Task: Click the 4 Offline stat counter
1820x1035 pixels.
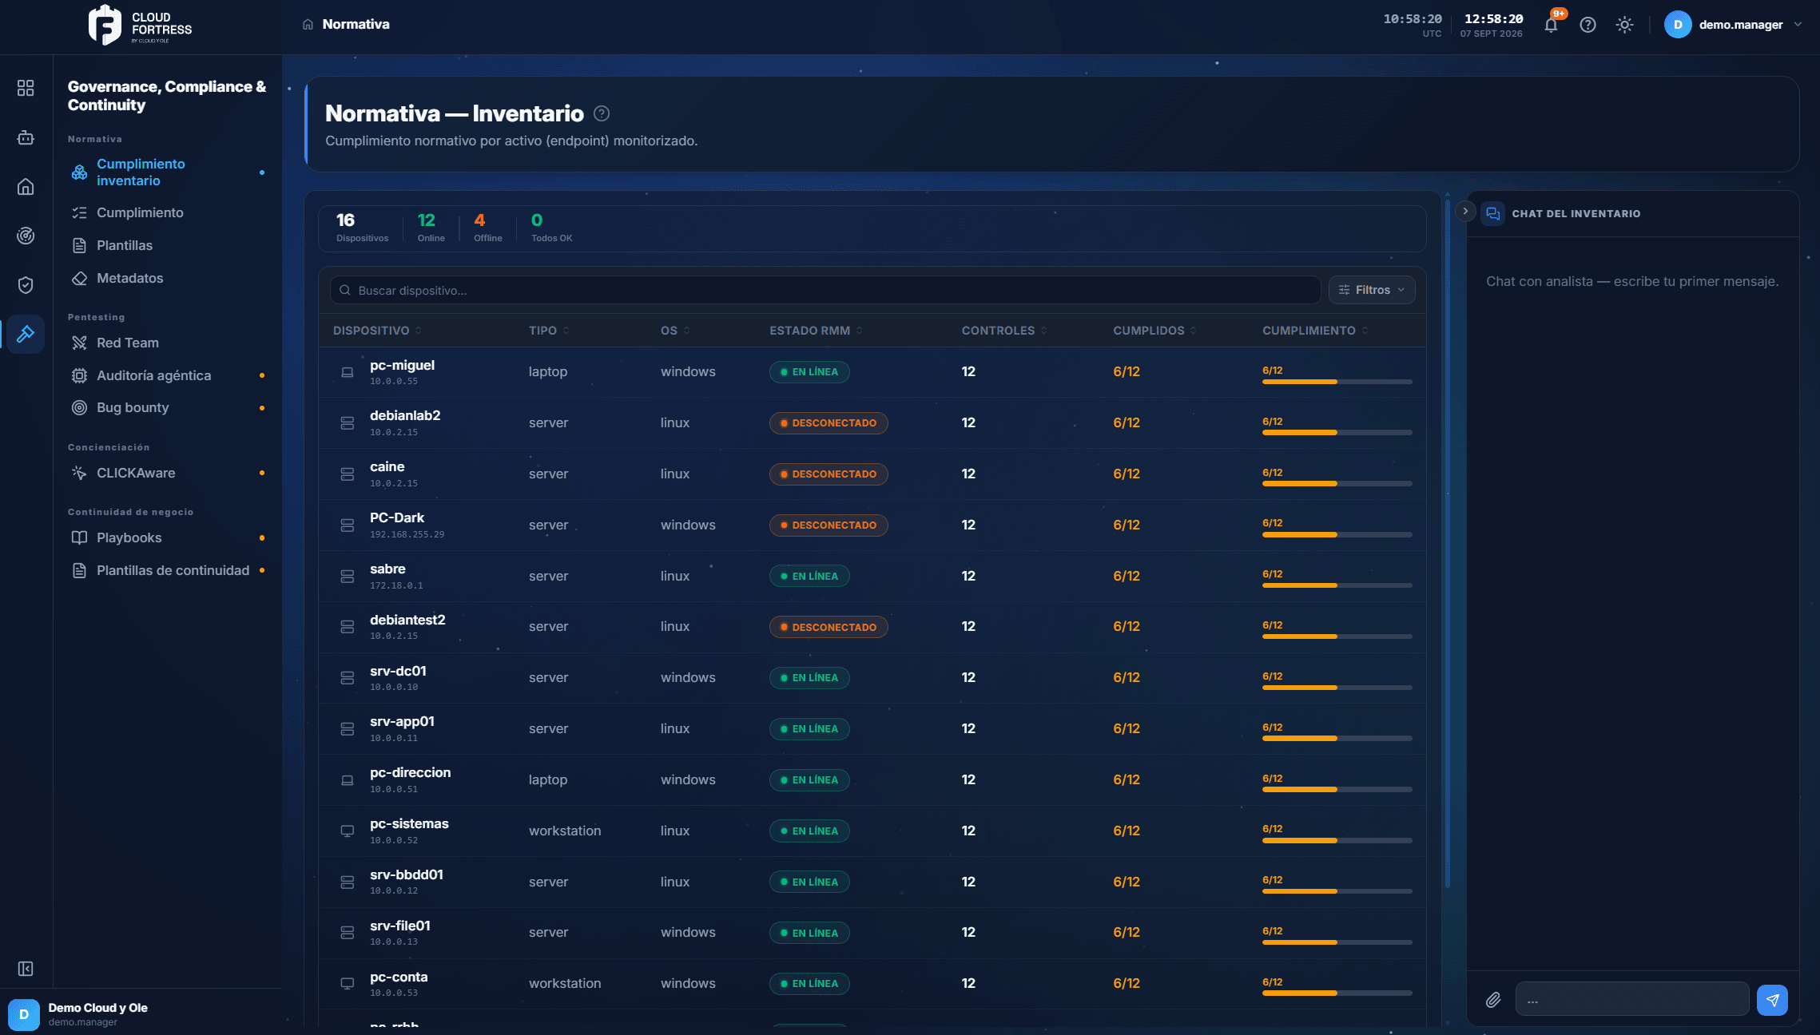Action: tap(487, 227)
